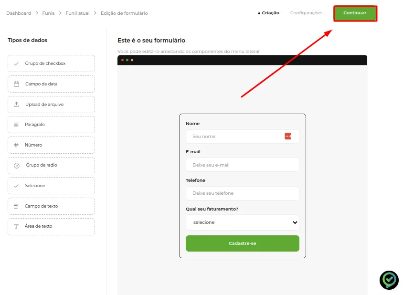403x295 pixels.
Task: Select the Parágrafo component
Action: click(52, 125)
